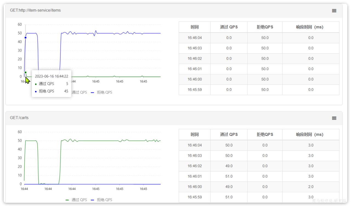Viewport: 351px width, 207px height.
Task: Click the 通过 QPS 5 entry in the tooltip
Action: pos(52,84)
